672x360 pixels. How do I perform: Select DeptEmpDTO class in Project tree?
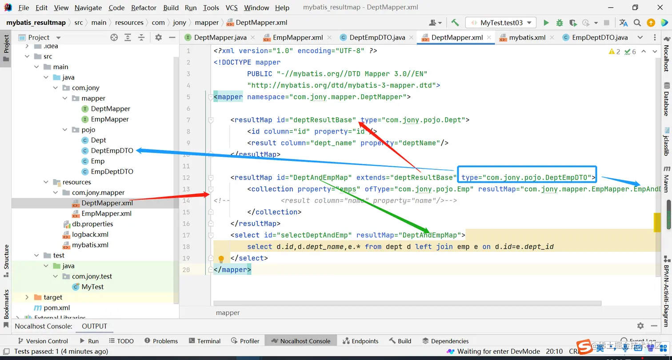pyautogui.click(x=112, y=151)
